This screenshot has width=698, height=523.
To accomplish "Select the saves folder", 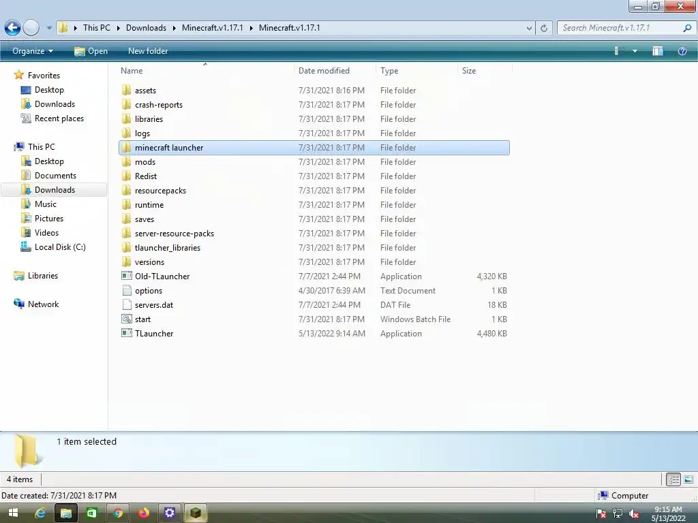I will pos(314,219).
